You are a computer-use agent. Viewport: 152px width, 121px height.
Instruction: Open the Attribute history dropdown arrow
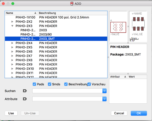pos(105,99)
